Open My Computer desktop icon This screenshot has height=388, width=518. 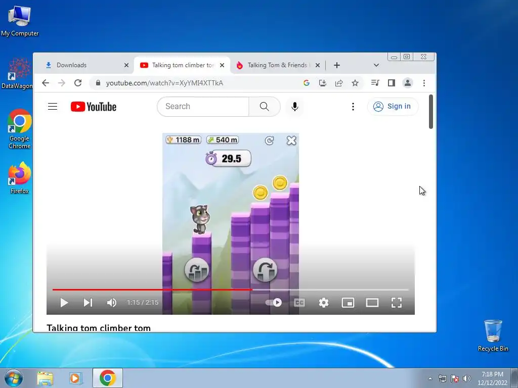(20, 21)
